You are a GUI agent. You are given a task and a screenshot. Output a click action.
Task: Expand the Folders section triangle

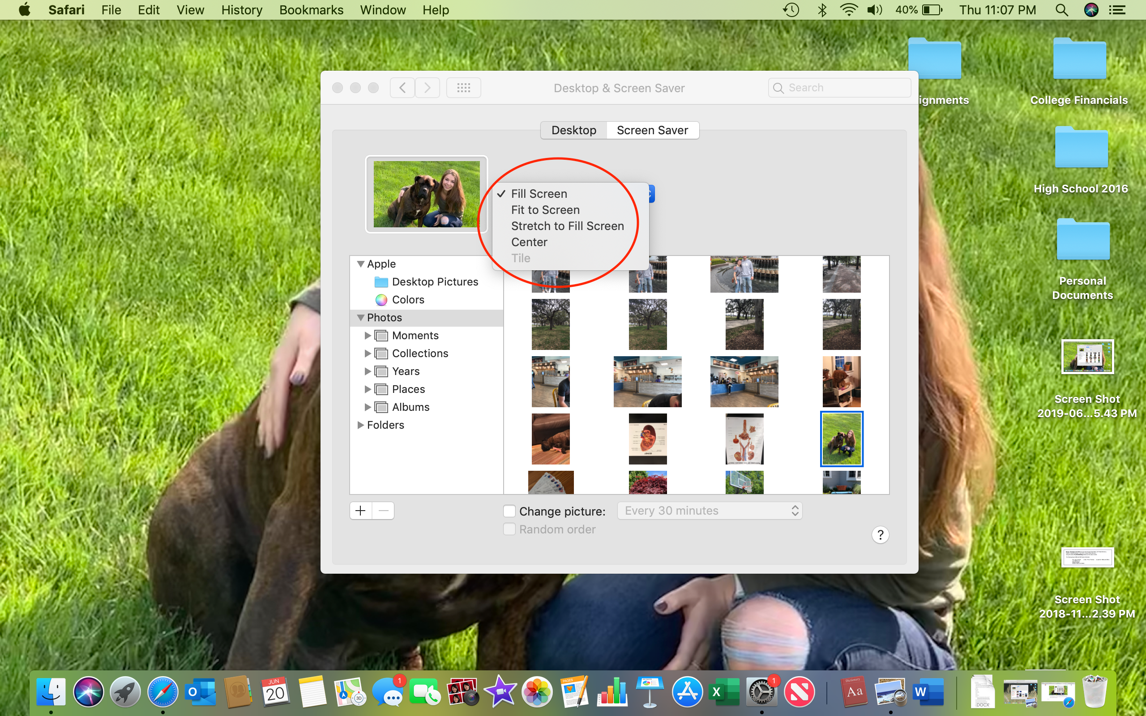click(x=360, y=425)
